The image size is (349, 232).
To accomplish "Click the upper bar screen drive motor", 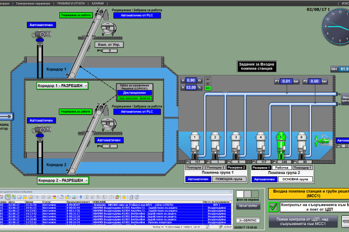I will click(108, 28).
